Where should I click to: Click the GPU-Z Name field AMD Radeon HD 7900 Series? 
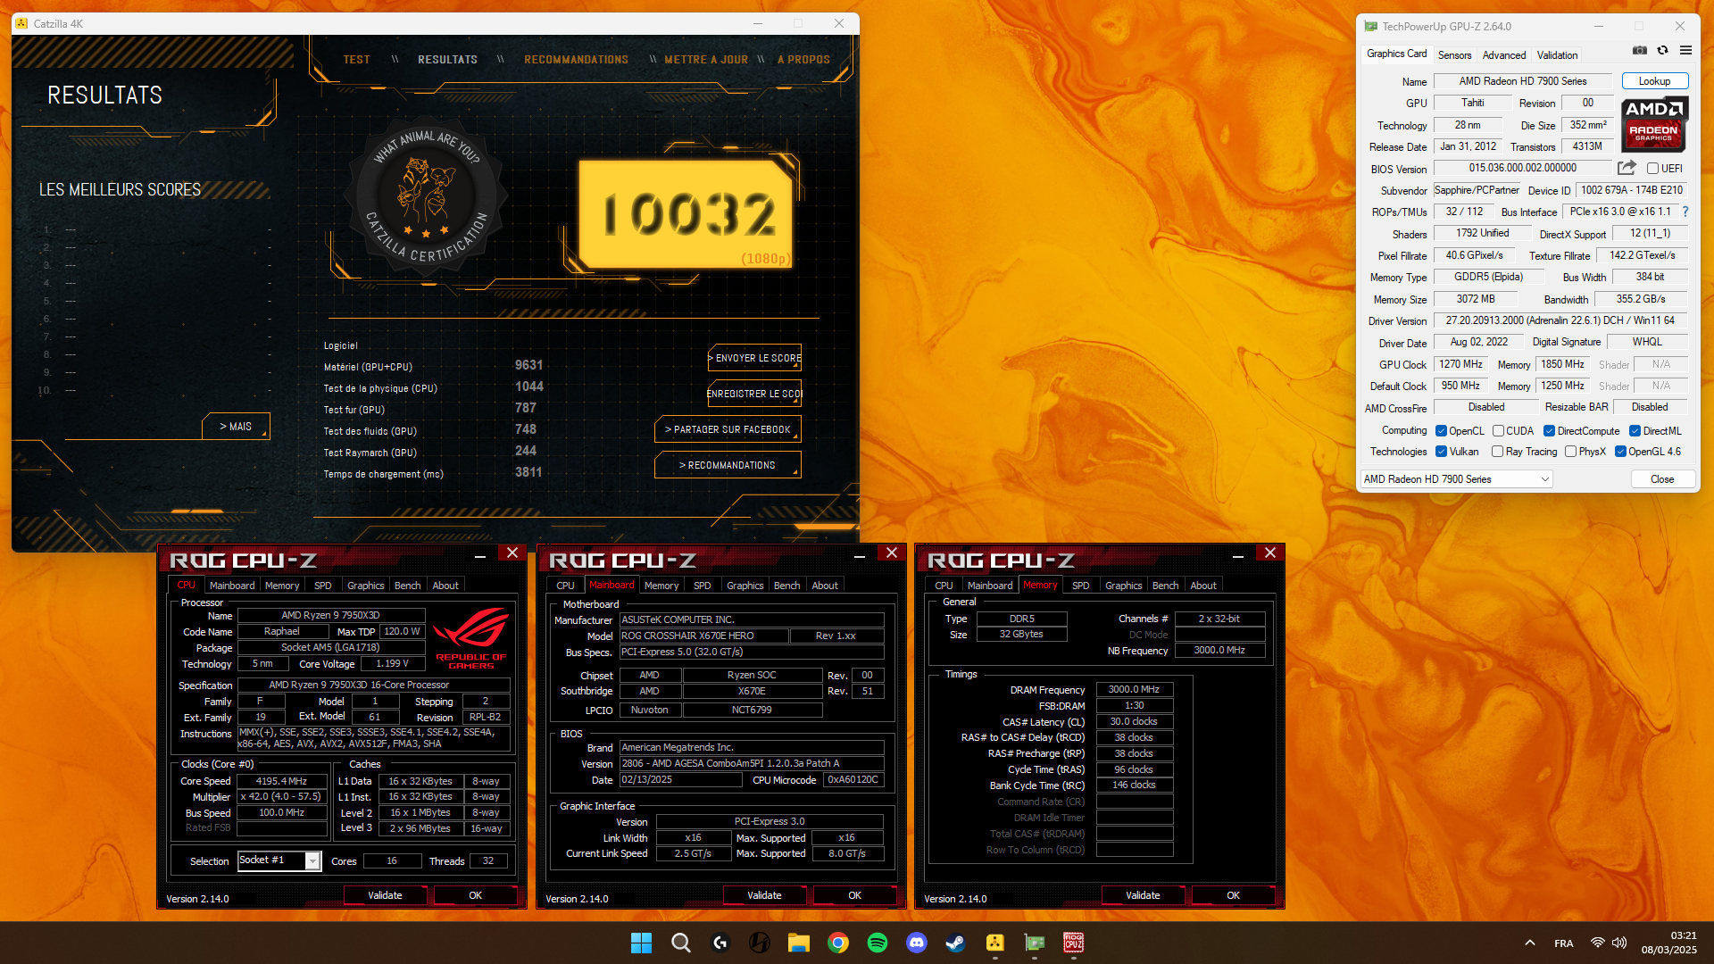(1522, 81)
